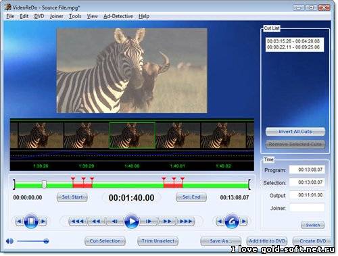The image size is (338, 256).
Task: Click the triple-arrow fast forward button
Action: click(185, 222)
